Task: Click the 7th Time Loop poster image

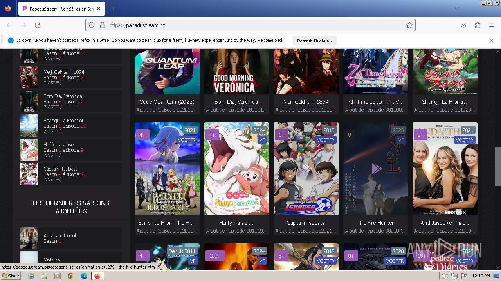Action: pos(375,71)
